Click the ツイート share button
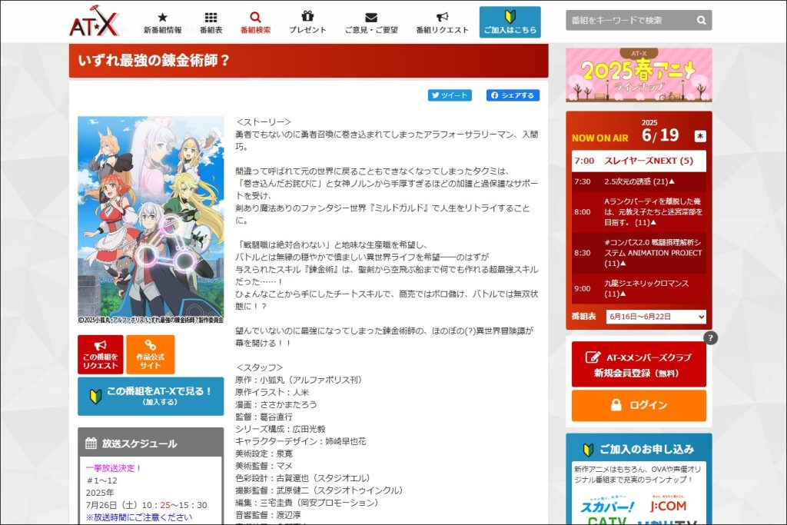787x525 pixels. click(450, 95)
